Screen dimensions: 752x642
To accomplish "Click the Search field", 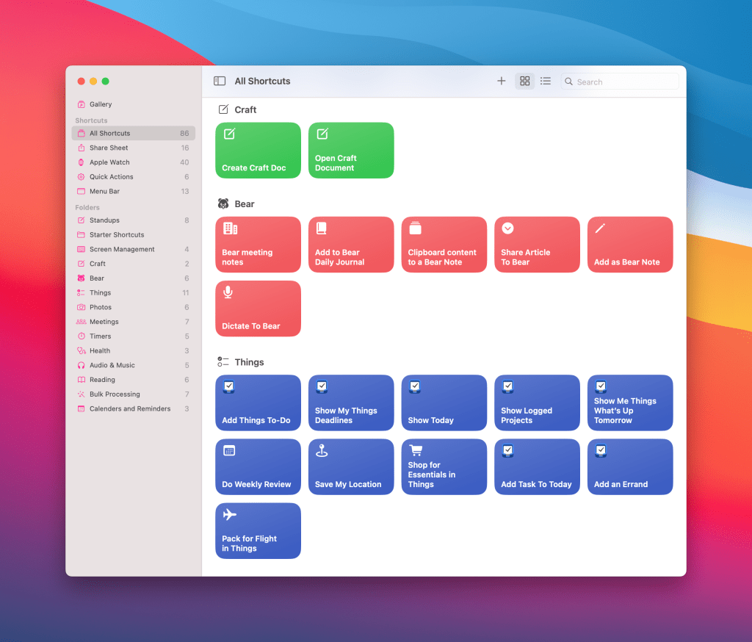I will pyautogui.click(x=624, y=82).
